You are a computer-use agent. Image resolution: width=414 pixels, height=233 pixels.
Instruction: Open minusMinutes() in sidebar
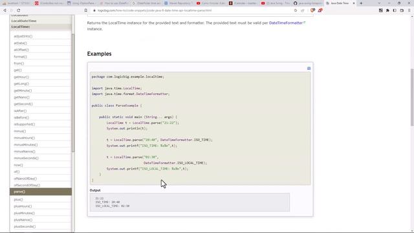click(x=26, y=144)
